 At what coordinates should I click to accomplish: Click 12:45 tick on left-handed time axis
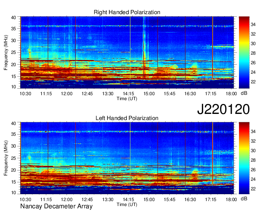tap(87, 200)
